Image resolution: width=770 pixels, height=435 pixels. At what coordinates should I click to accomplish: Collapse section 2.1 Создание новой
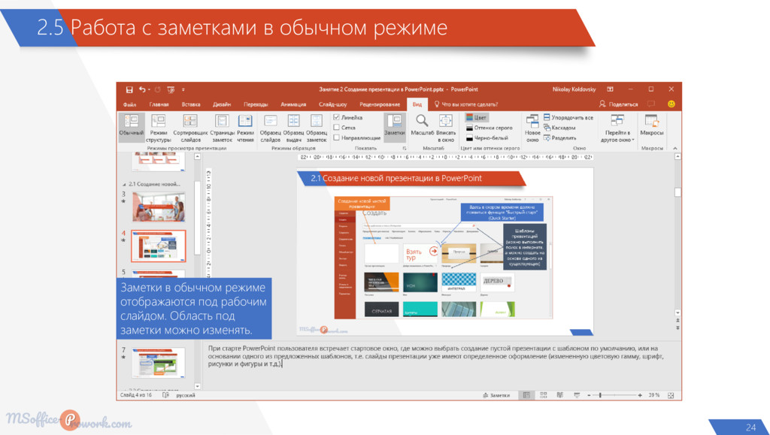point(124,184)
